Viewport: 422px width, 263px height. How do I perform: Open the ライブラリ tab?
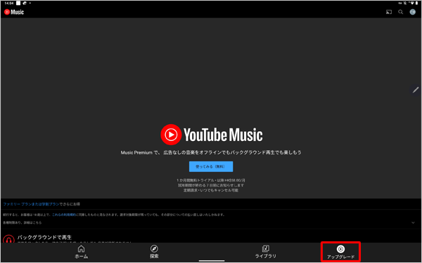[x=266, y=252]
